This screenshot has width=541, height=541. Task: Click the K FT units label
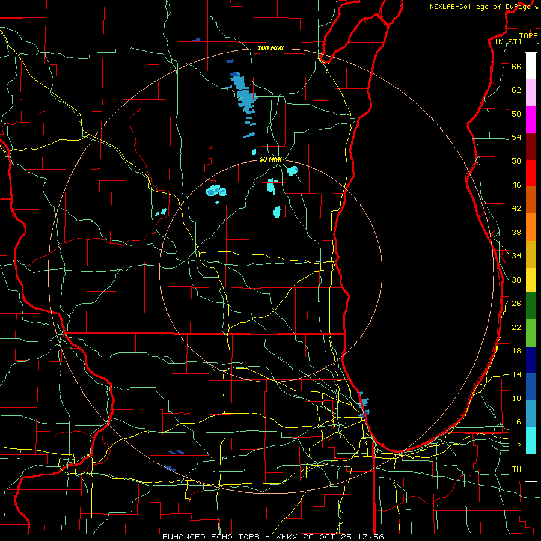[x=508, y=42]
